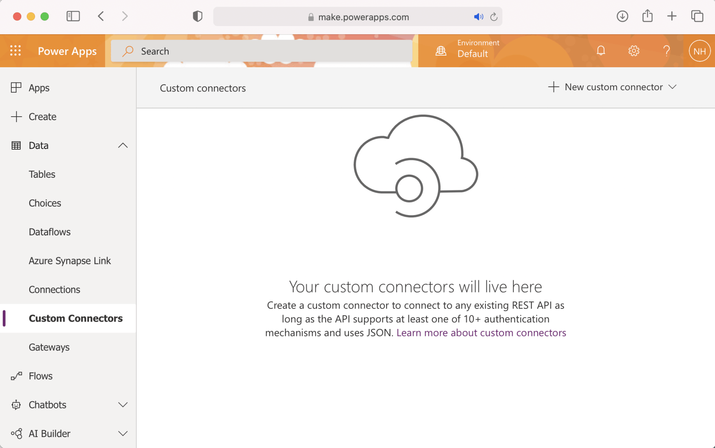Open the notifications bell
This screenshot has height=448, width=715.
point(601,51)
